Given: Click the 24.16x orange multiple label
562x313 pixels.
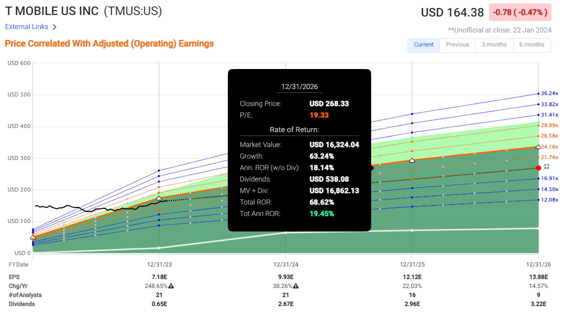Looking at the screenshot, I should click(550, 146).
